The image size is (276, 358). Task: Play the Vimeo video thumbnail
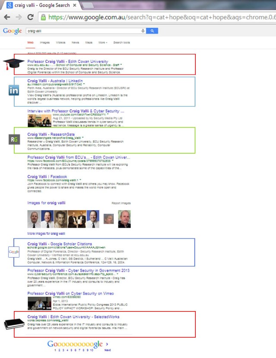(x=40, y=303)
